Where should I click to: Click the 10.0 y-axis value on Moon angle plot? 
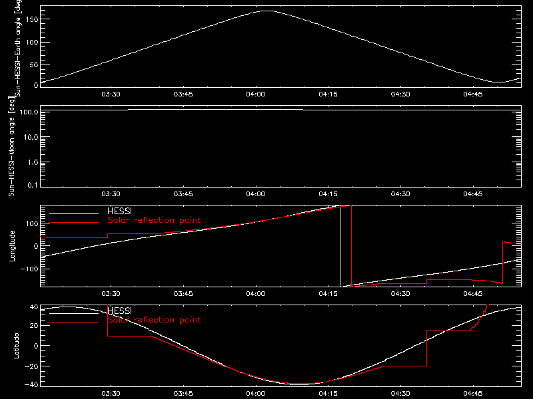(31, 137)
